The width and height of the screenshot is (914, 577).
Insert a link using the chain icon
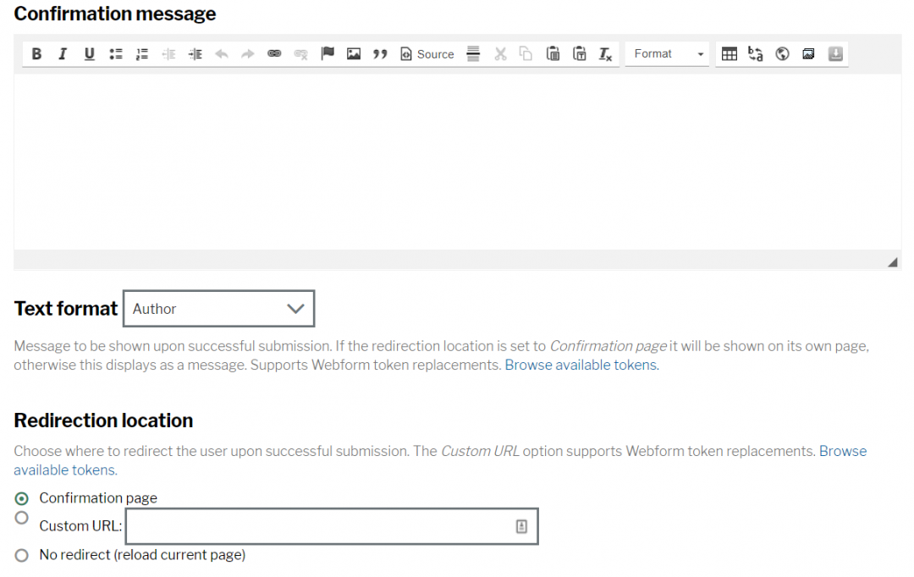pos(274,53)
